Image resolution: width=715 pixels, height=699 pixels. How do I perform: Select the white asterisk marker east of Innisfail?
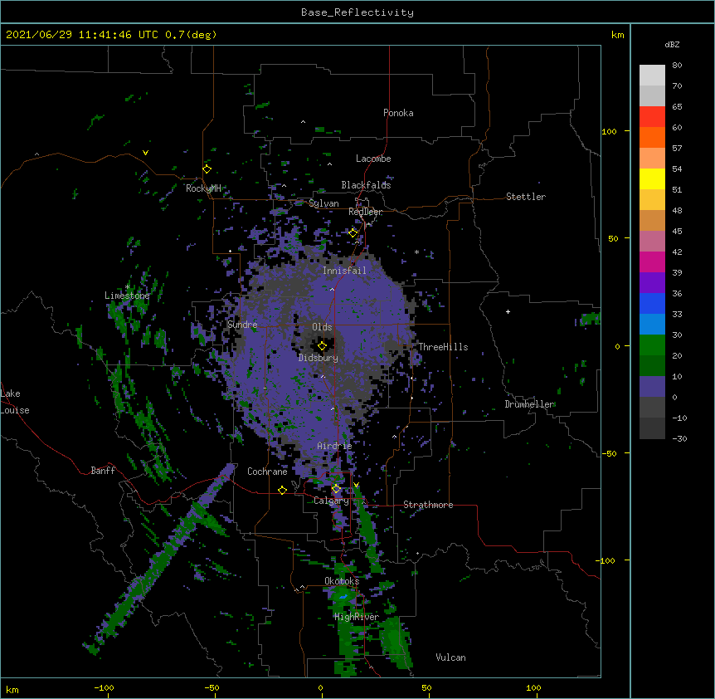click(416, 252)
